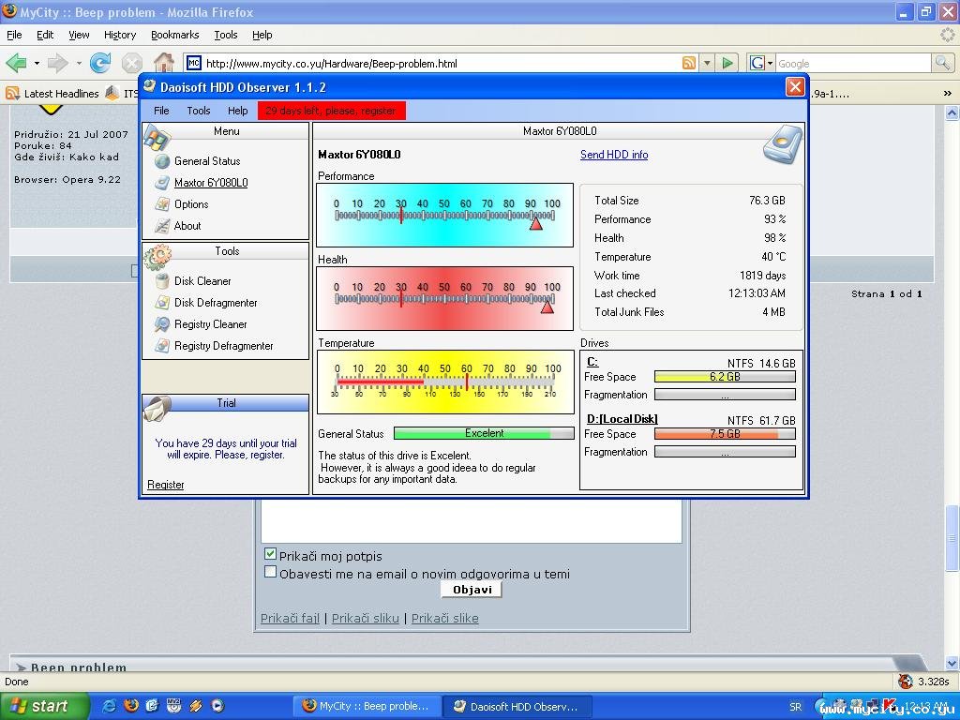Click the Windows Media Player quick launch icon
The width and height of the screenshot is (960, 720).
(217, 706)
